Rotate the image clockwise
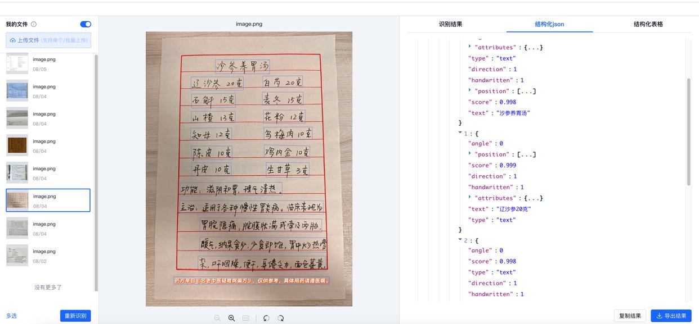 coord(280,318)
